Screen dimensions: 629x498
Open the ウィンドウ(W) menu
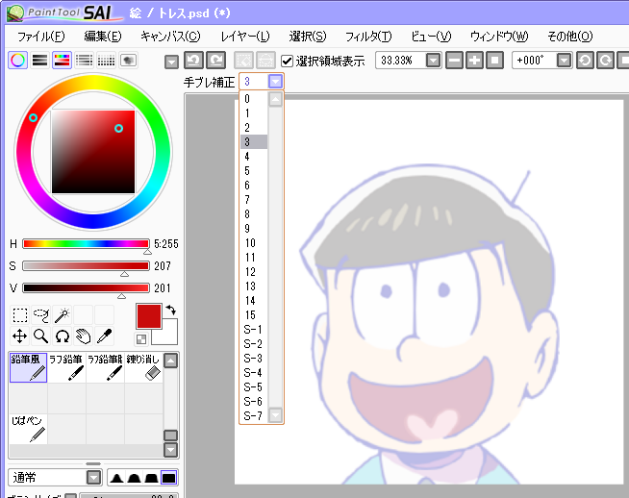click(x=499, y=37)
